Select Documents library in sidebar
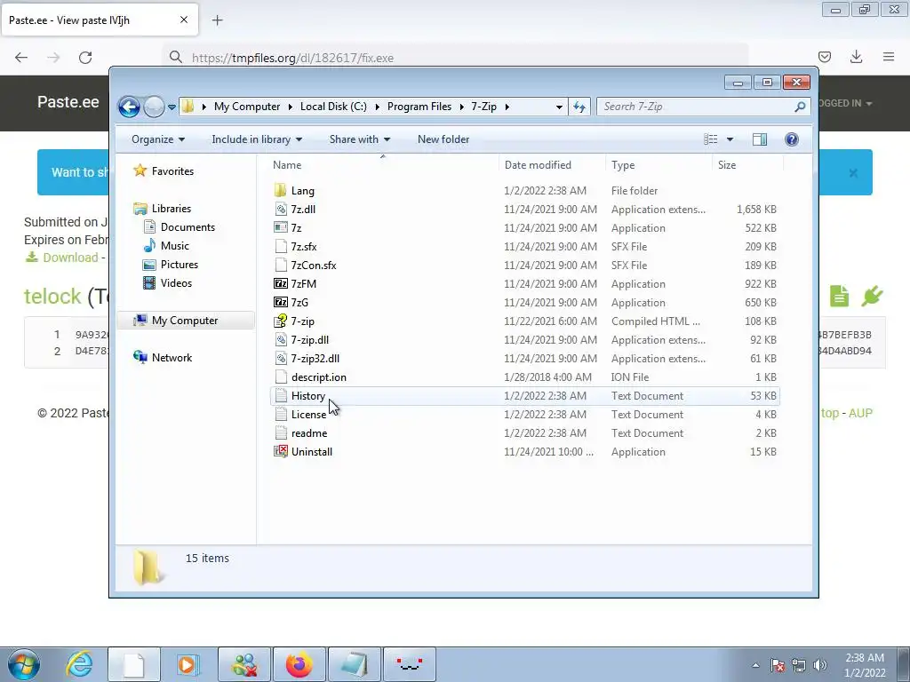The image size is (910, 682). tap(188, 227)
